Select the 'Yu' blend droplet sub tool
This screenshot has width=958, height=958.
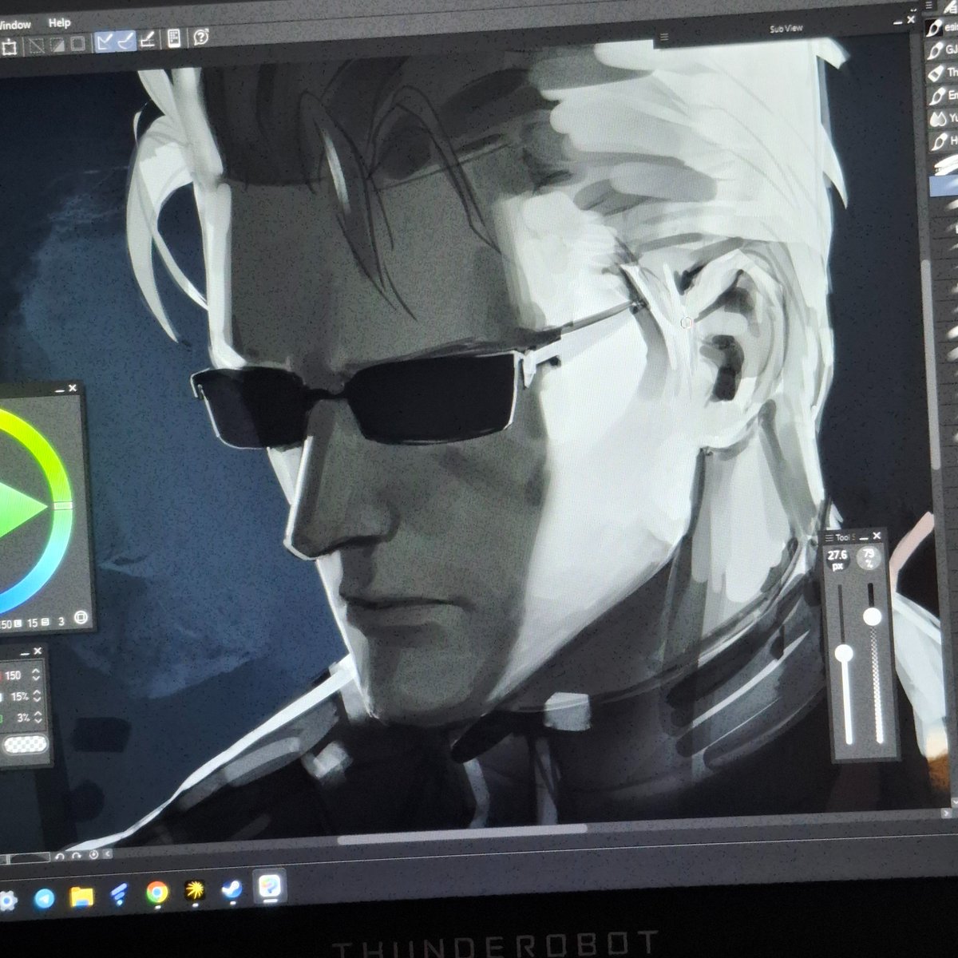tap(944, 118)
